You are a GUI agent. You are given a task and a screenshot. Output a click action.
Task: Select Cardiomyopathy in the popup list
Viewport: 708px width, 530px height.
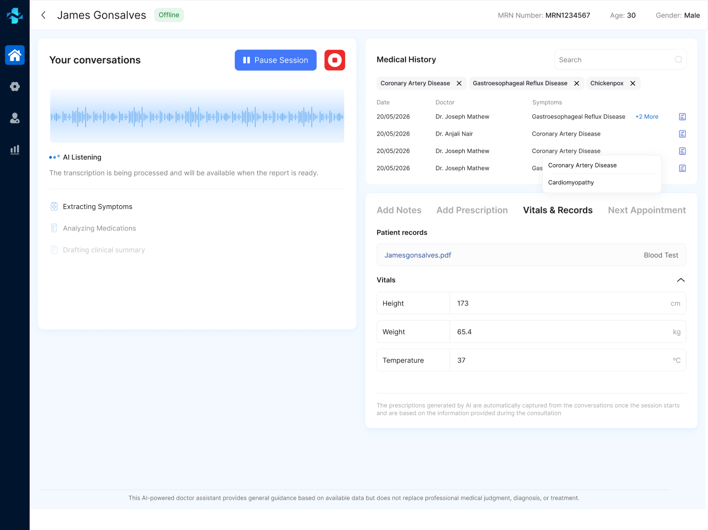[571, 183]
